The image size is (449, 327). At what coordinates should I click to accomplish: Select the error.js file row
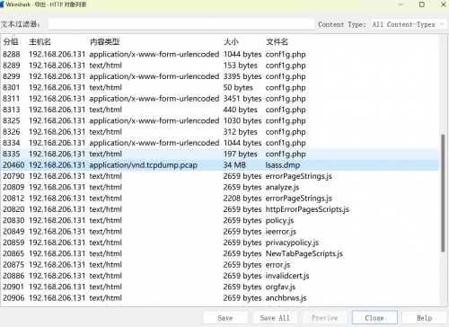[220, 265]
